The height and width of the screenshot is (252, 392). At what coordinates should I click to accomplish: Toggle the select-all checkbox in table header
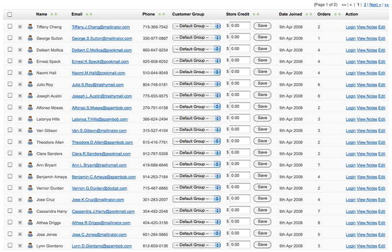[x=10, y=14]
